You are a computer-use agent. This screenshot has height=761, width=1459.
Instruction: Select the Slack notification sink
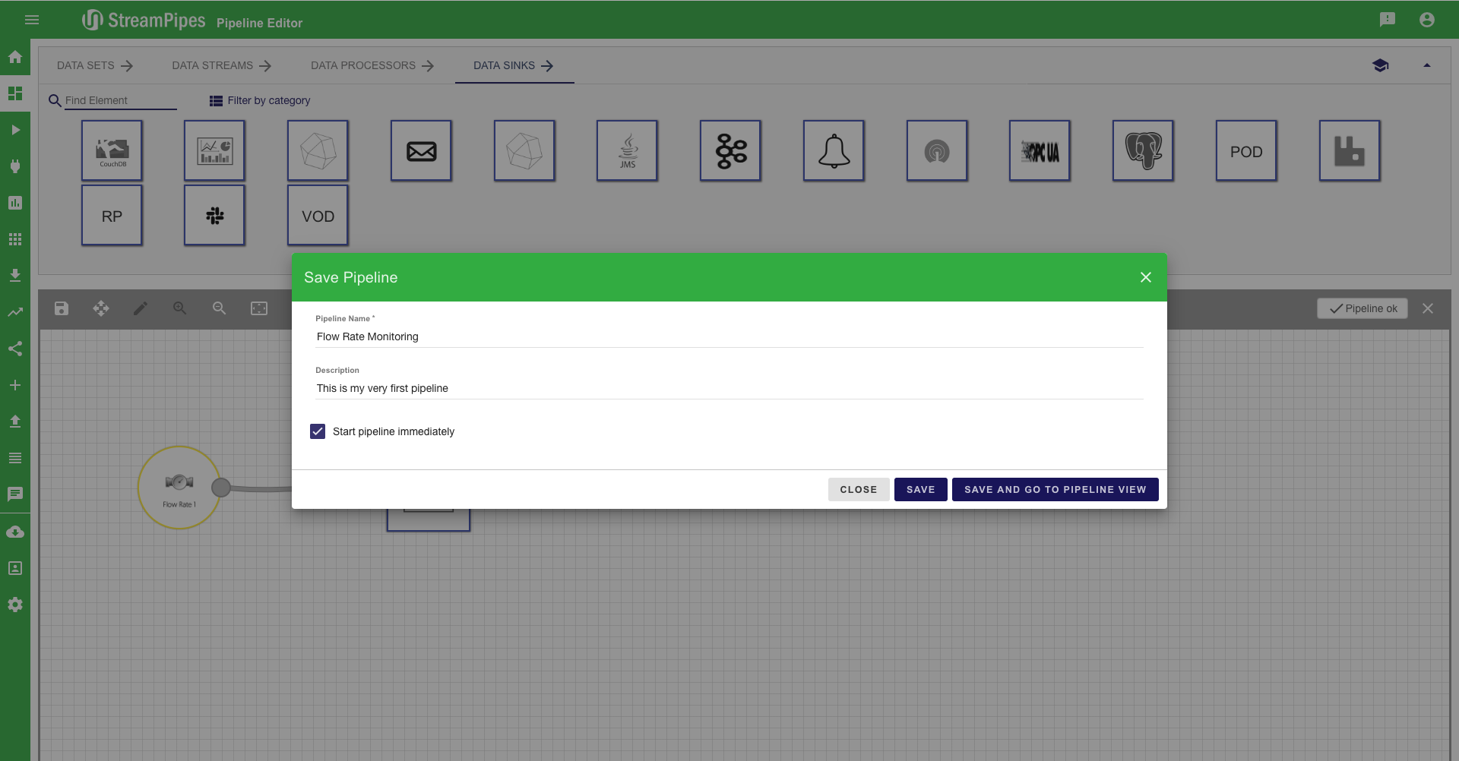click(214, 216)
